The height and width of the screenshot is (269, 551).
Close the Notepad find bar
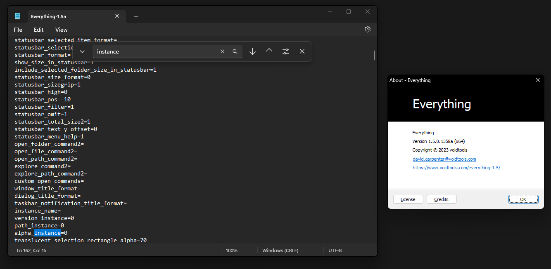tap(302, 51)
